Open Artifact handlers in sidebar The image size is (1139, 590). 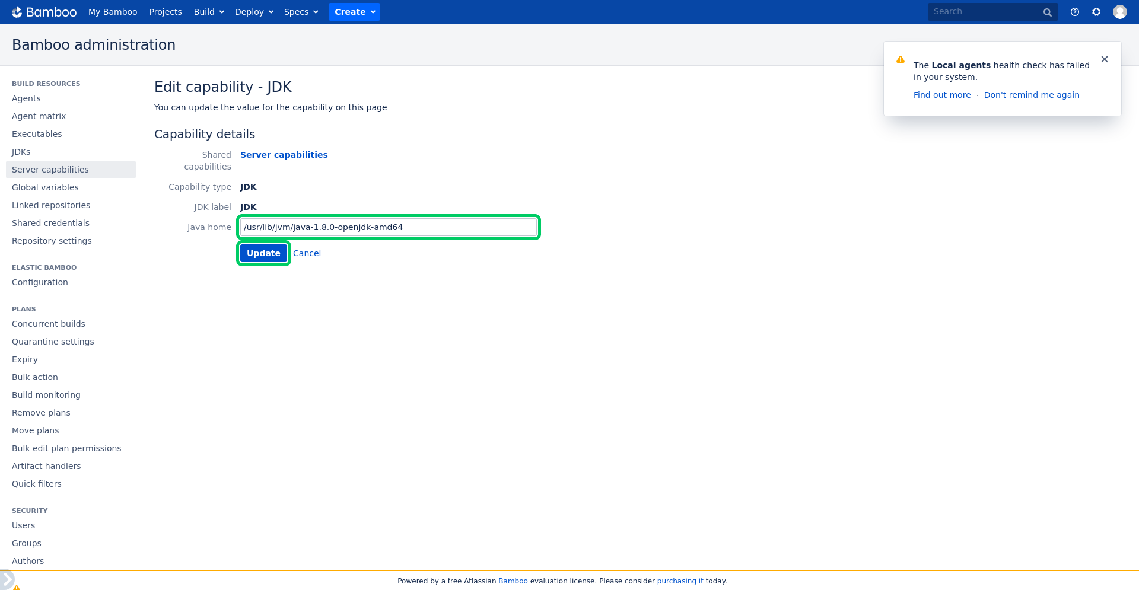(46, 466)
